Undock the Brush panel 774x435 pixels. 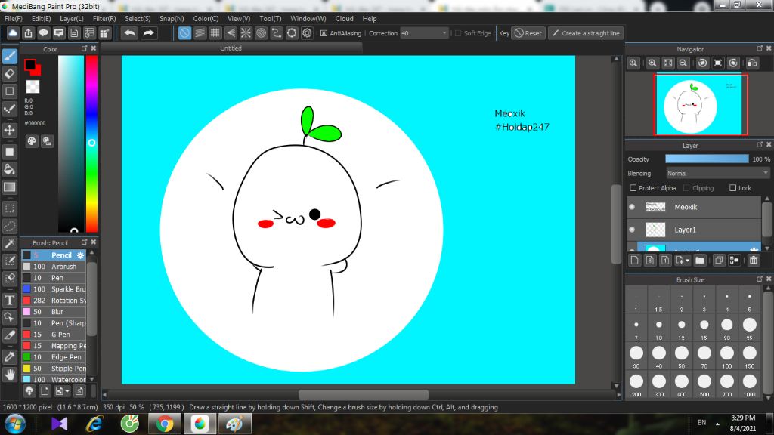pyautogui.click(x=84, y=242)
